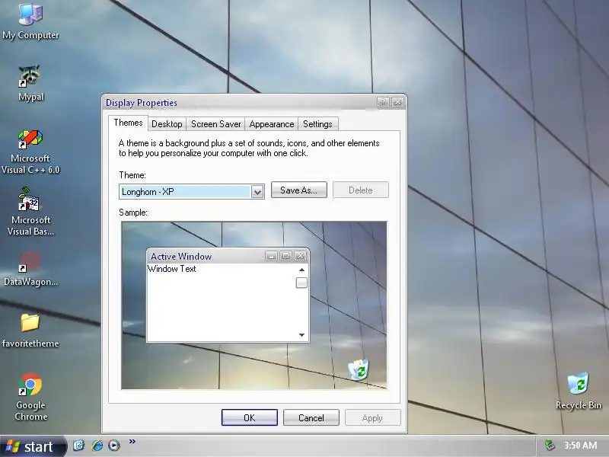
Task: Select the favoritetheme folder
Action: tap(30, 331)
